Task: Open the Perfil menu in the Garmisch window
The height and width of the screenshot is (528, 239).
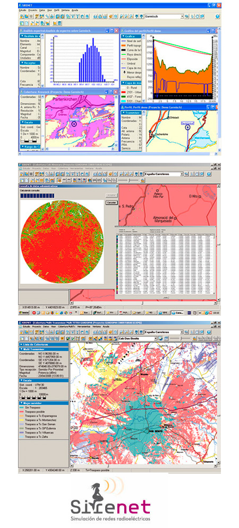Action: (x=57, y=10)
